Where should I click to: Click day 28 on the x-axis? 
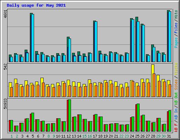pyautogui.click(x=153, y=136)
